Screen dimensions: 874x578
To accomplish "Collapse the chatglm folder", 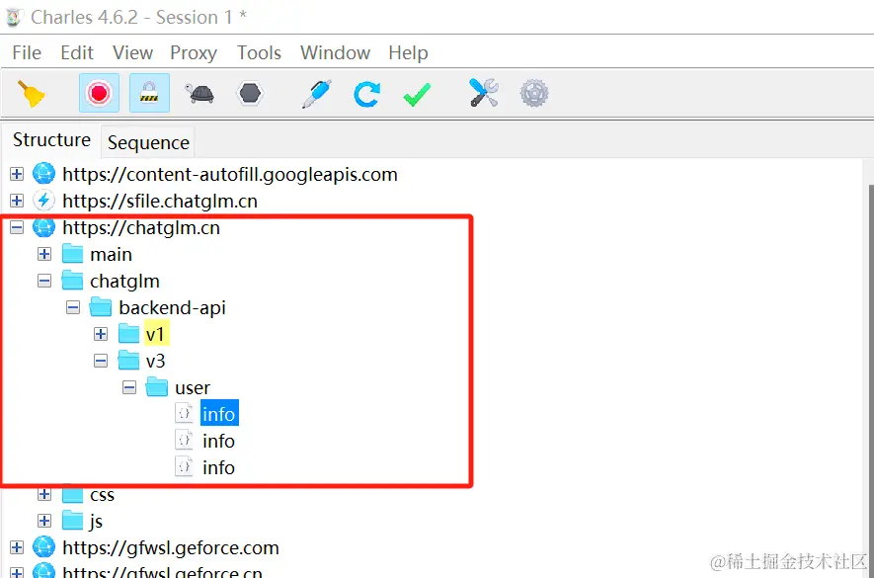I will click(44, 282).
